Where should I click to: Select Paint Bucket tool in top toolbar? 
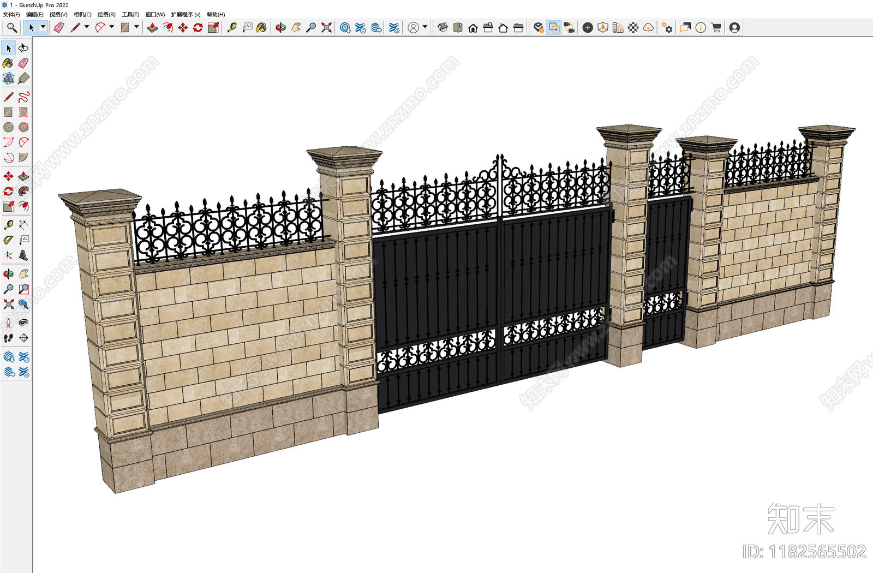262,27
